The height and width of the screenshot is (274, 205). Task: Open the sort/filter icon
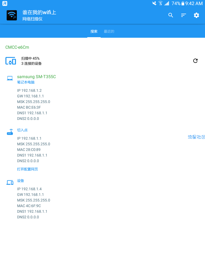184,15
